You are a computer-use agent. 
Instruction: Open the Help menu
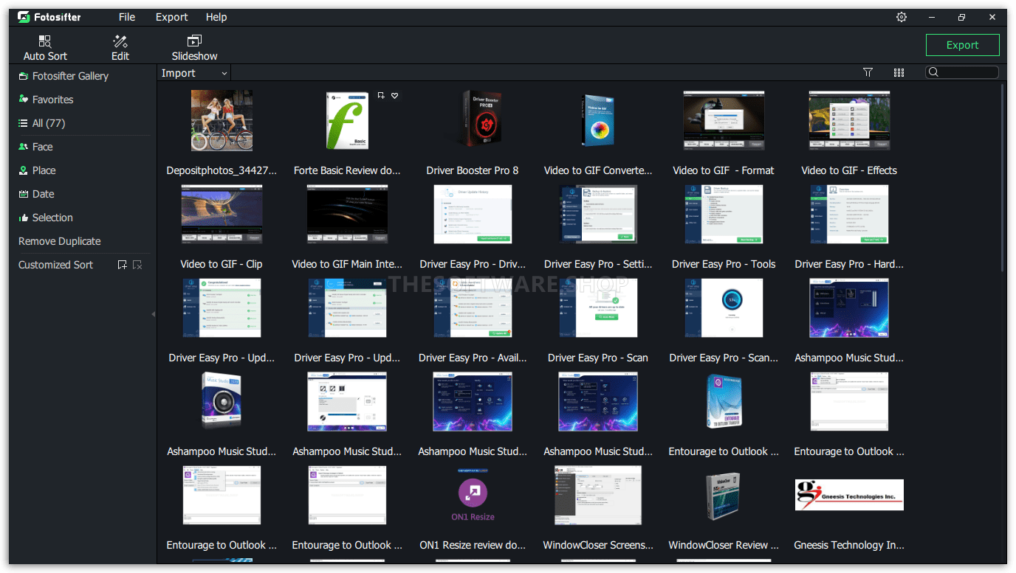click(216, 17)
